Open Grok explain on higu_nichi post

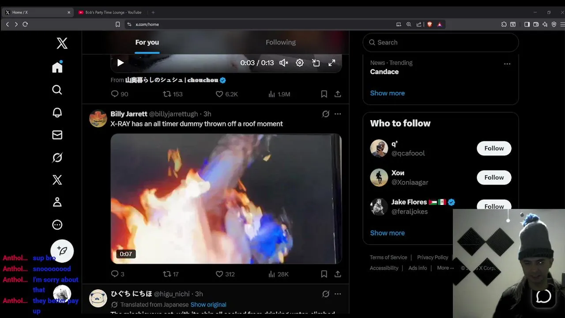pos(326,294)
